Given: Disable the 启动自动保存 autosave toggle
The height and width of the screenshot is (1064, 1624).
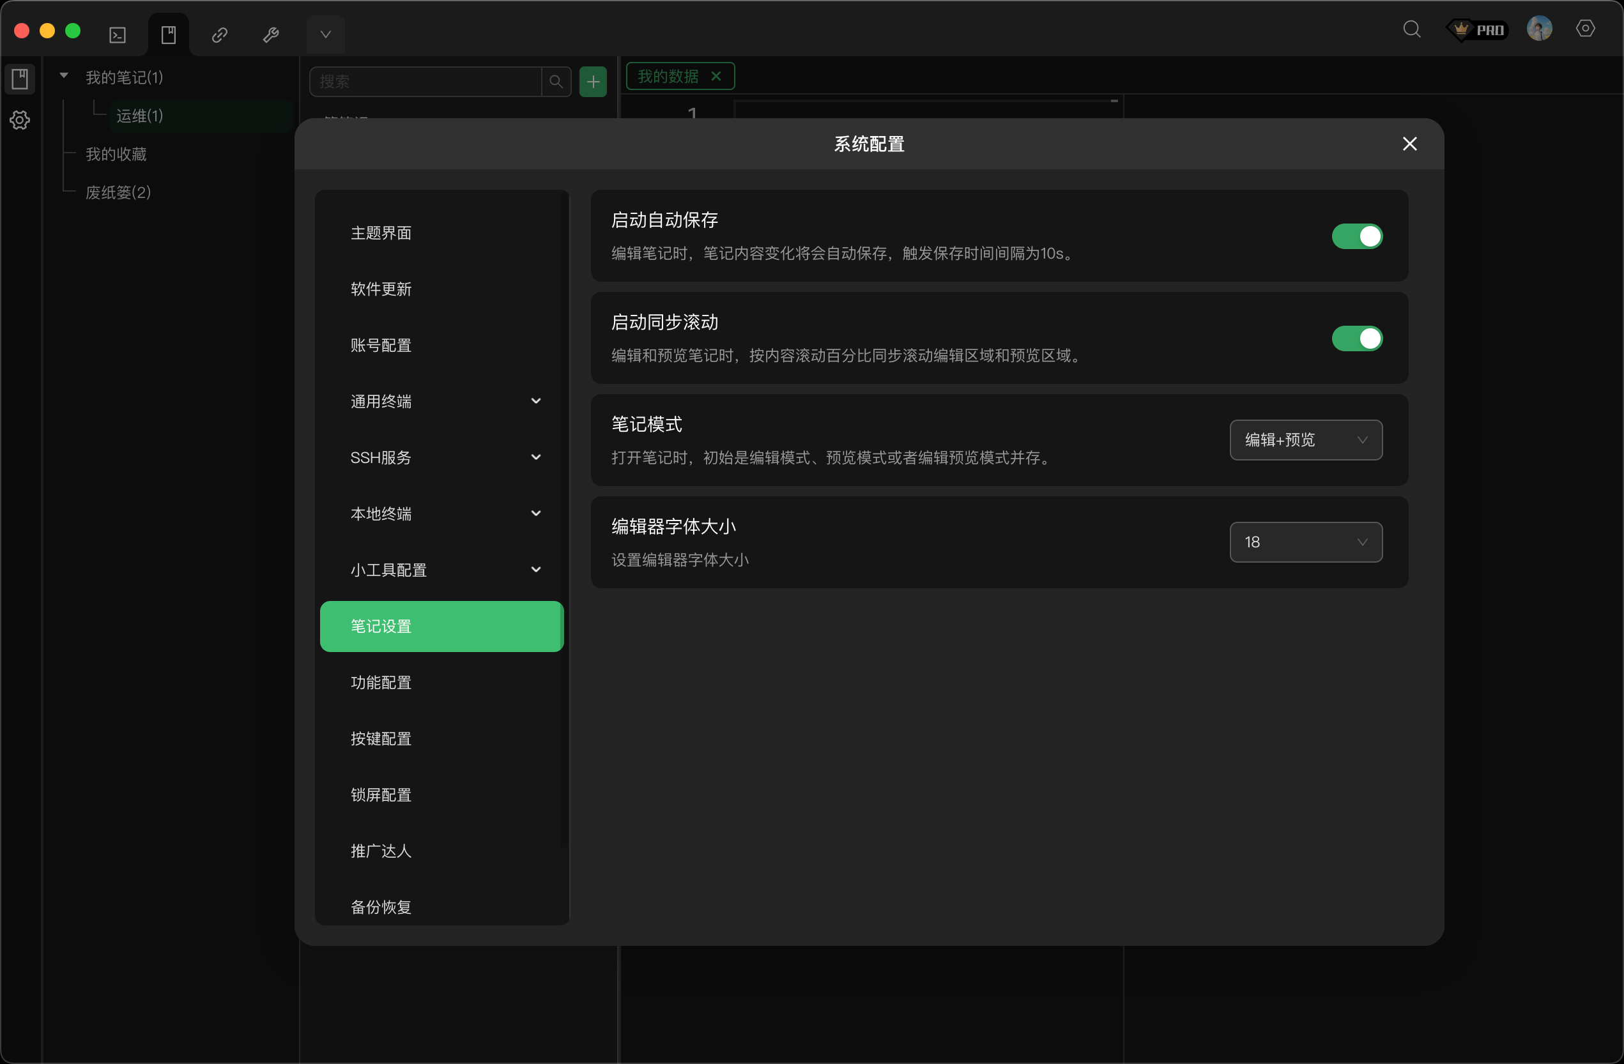Looking at the screenshot, I should click(1356, 236).
